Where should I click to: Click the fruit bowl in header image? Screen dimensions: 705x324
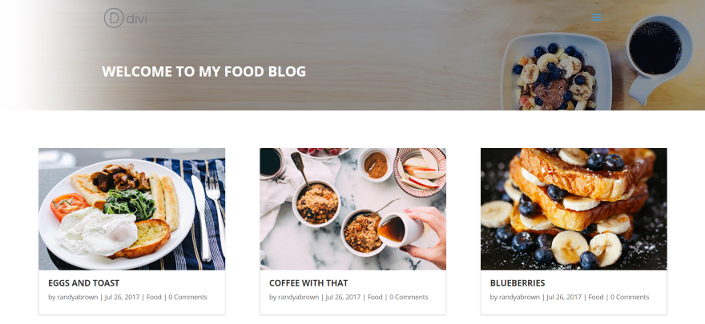(x=556, y=72)
